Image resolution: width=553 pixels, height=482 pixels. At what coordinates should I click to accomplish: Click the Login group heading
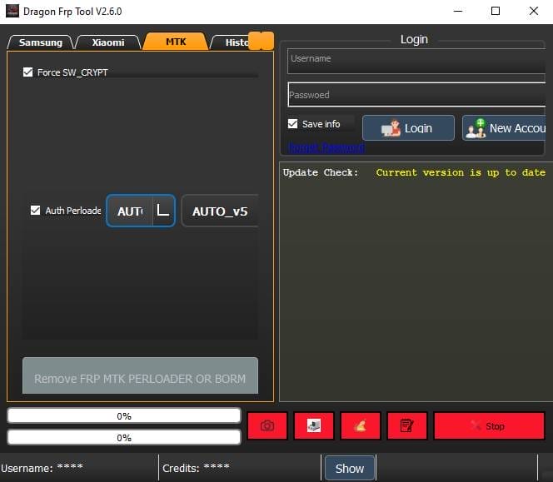414,39
